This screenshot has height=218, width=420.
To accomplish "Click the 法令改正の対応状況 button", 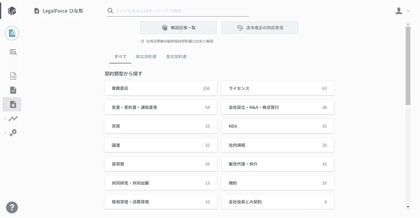I will click(260, 28).
